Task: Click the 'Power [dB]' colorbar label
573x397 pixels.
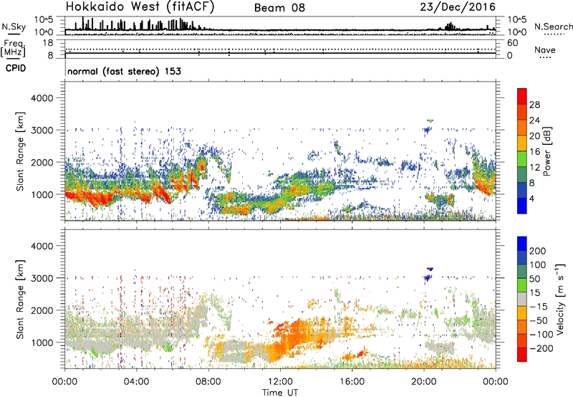Action: pyautogui.click(x=547, y=151)
